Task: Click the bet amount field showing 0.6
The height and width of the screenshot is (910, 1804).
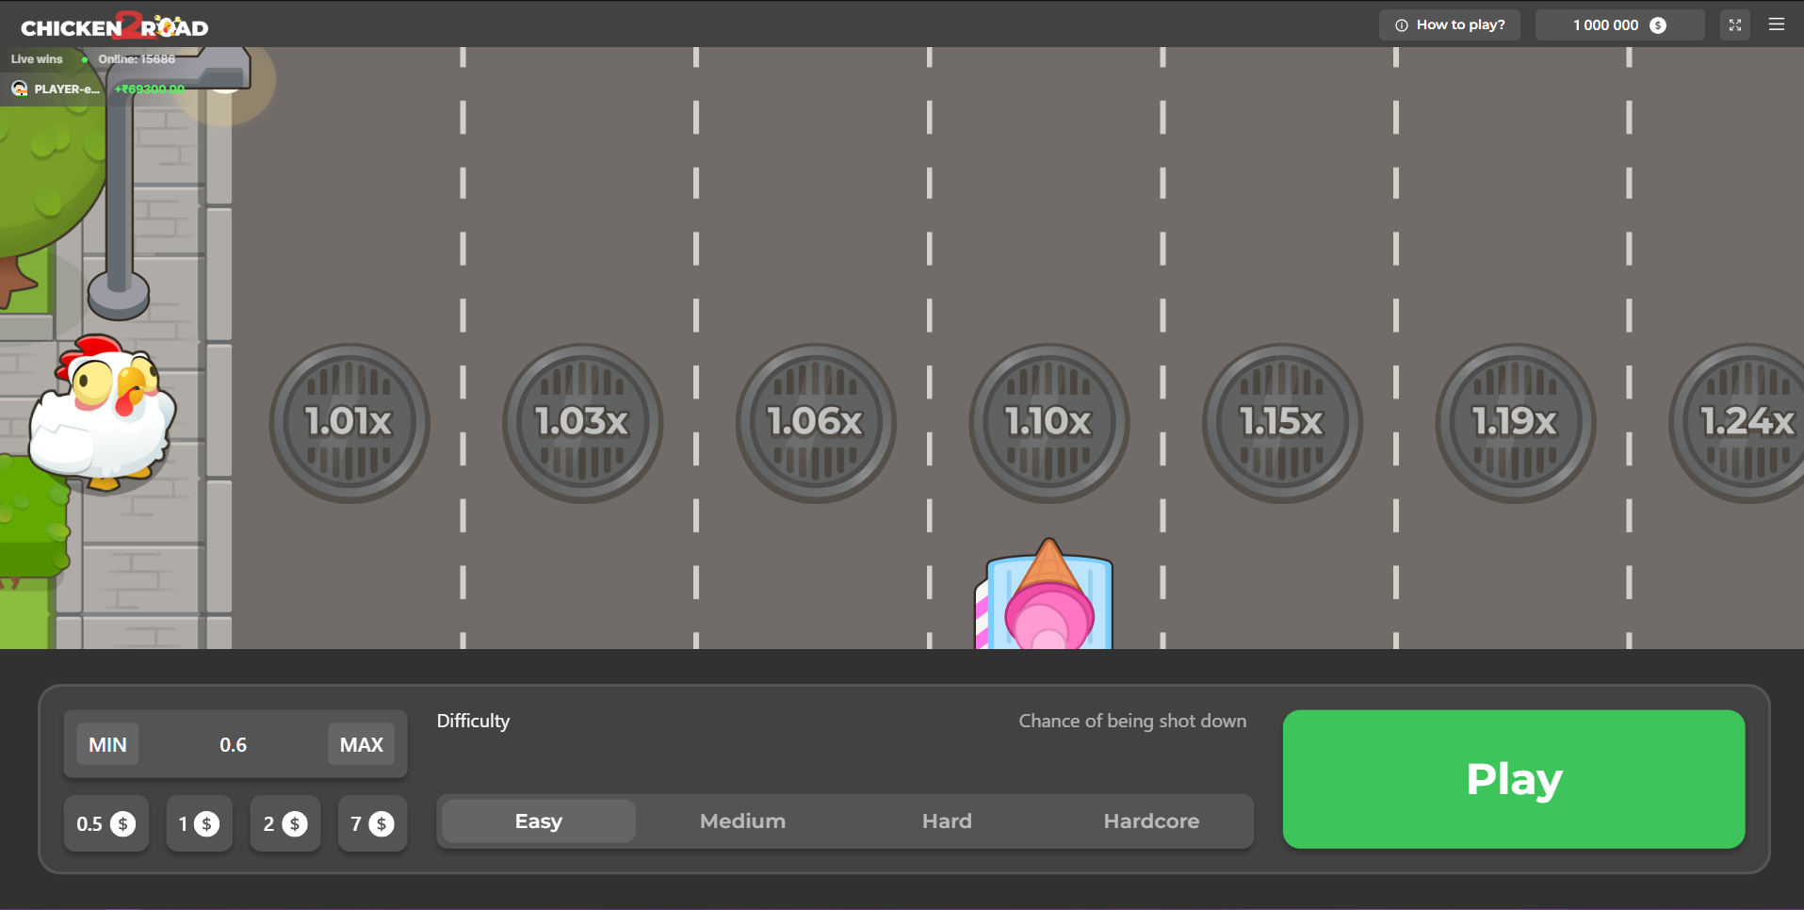Action: 234,743
